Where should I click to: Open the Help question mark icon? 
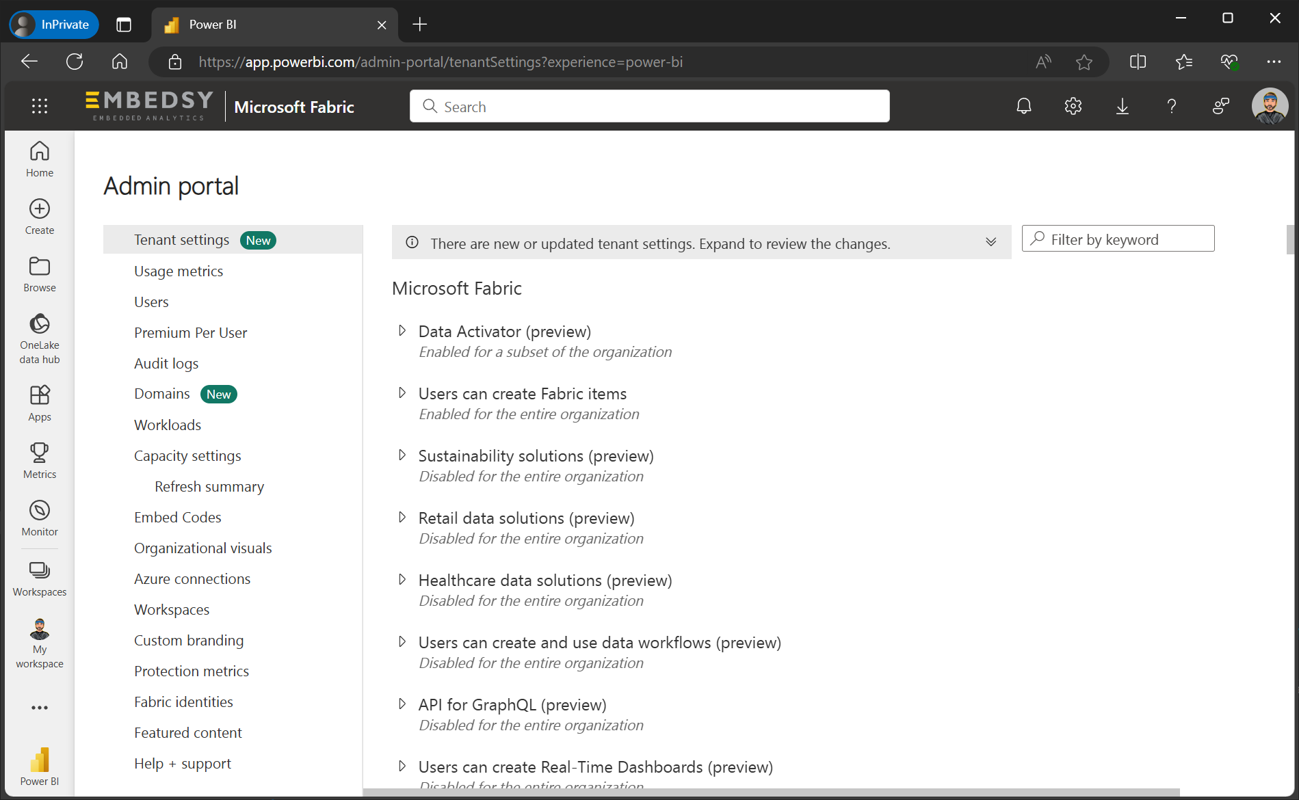1171,106
